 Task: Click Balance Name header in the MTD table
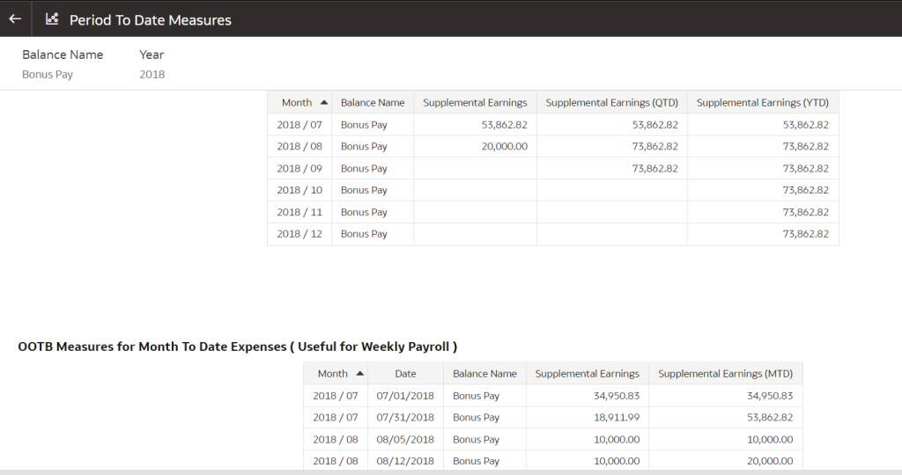[x=484, y=373]
